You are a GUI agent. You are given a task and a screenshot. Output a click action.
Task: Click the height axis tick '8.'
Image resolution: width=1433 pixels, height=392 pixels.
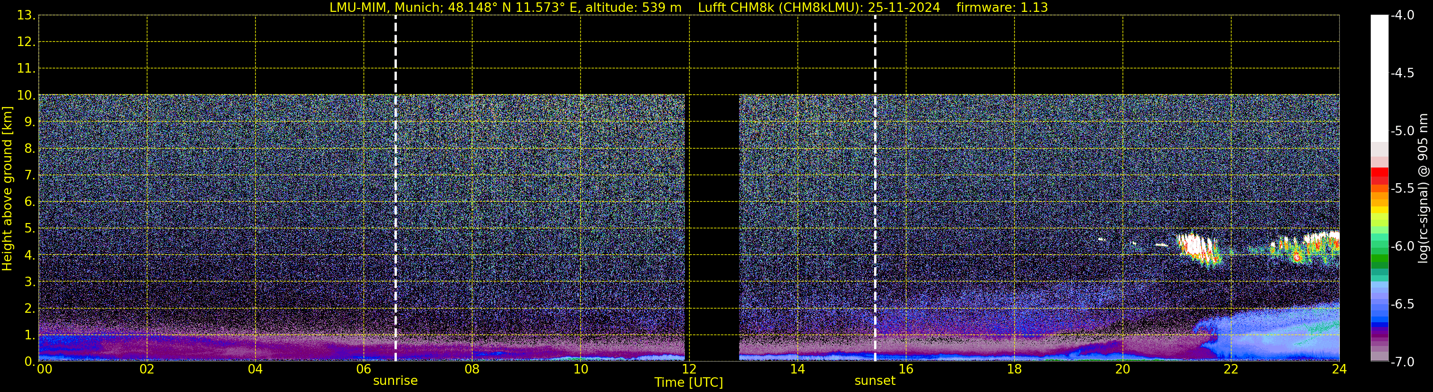29,149
